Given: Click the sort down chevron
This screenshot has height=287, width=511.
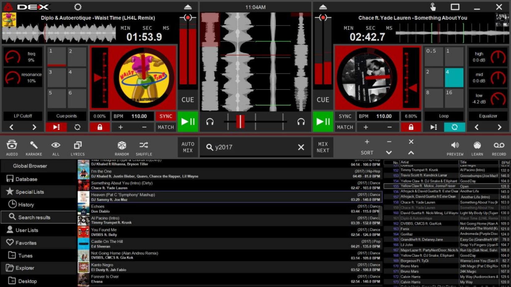Looking at the screenshot, I should [x=389, y=152].
